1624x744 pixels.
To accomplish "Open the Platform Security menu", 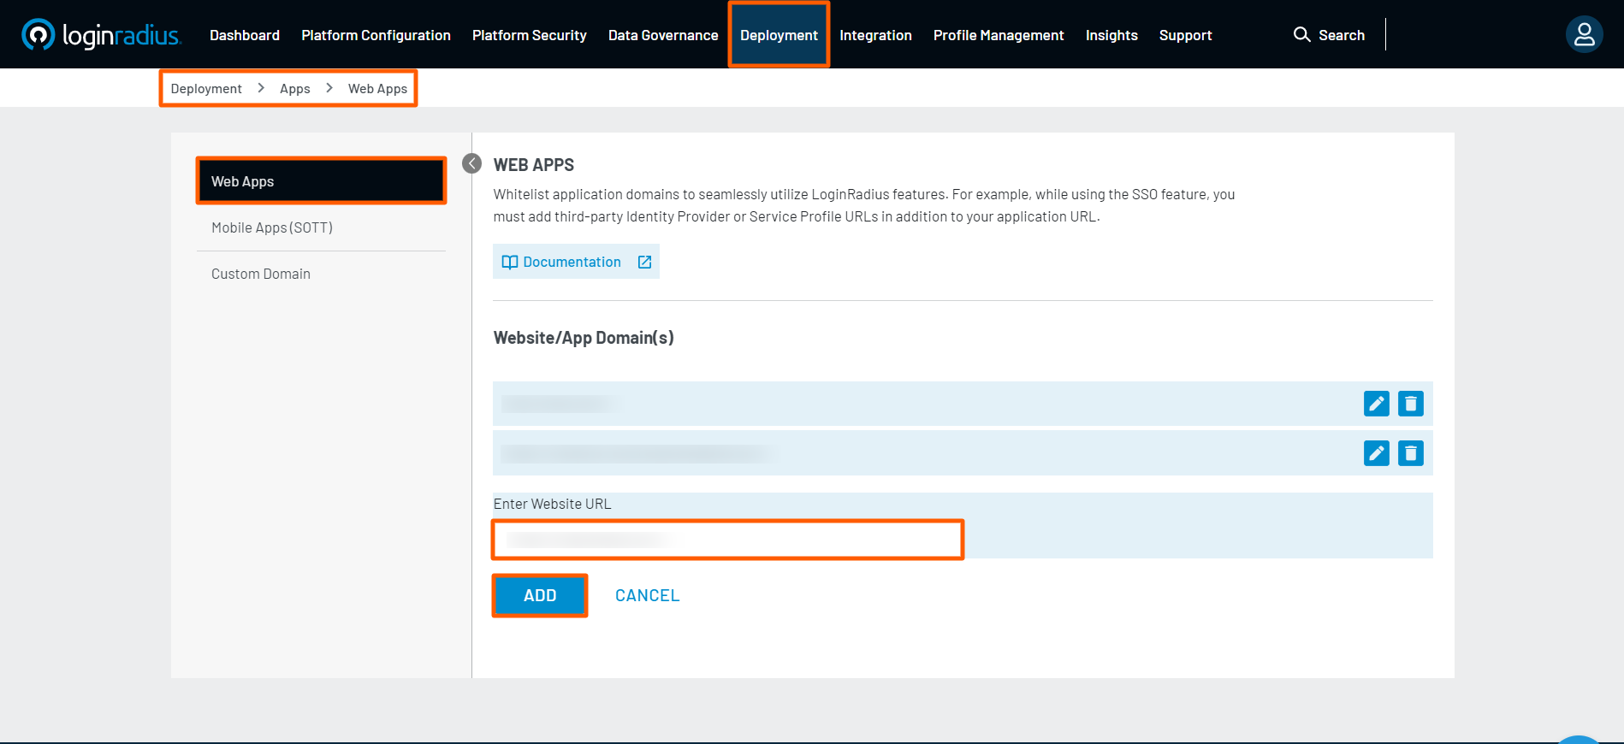I will pyautogui.click(x=529, y=35).
